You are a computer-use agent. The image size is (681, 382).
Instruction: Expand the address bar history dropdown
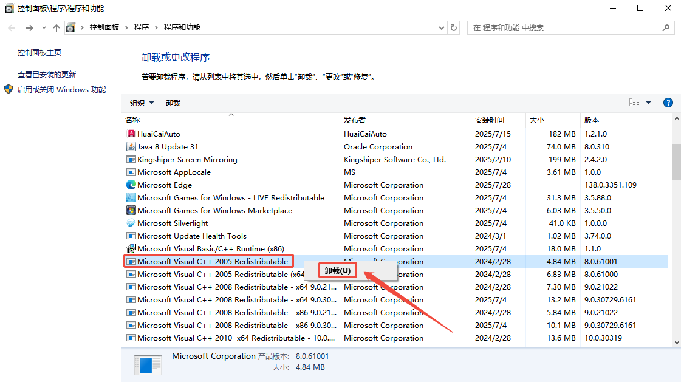point(441,28)
